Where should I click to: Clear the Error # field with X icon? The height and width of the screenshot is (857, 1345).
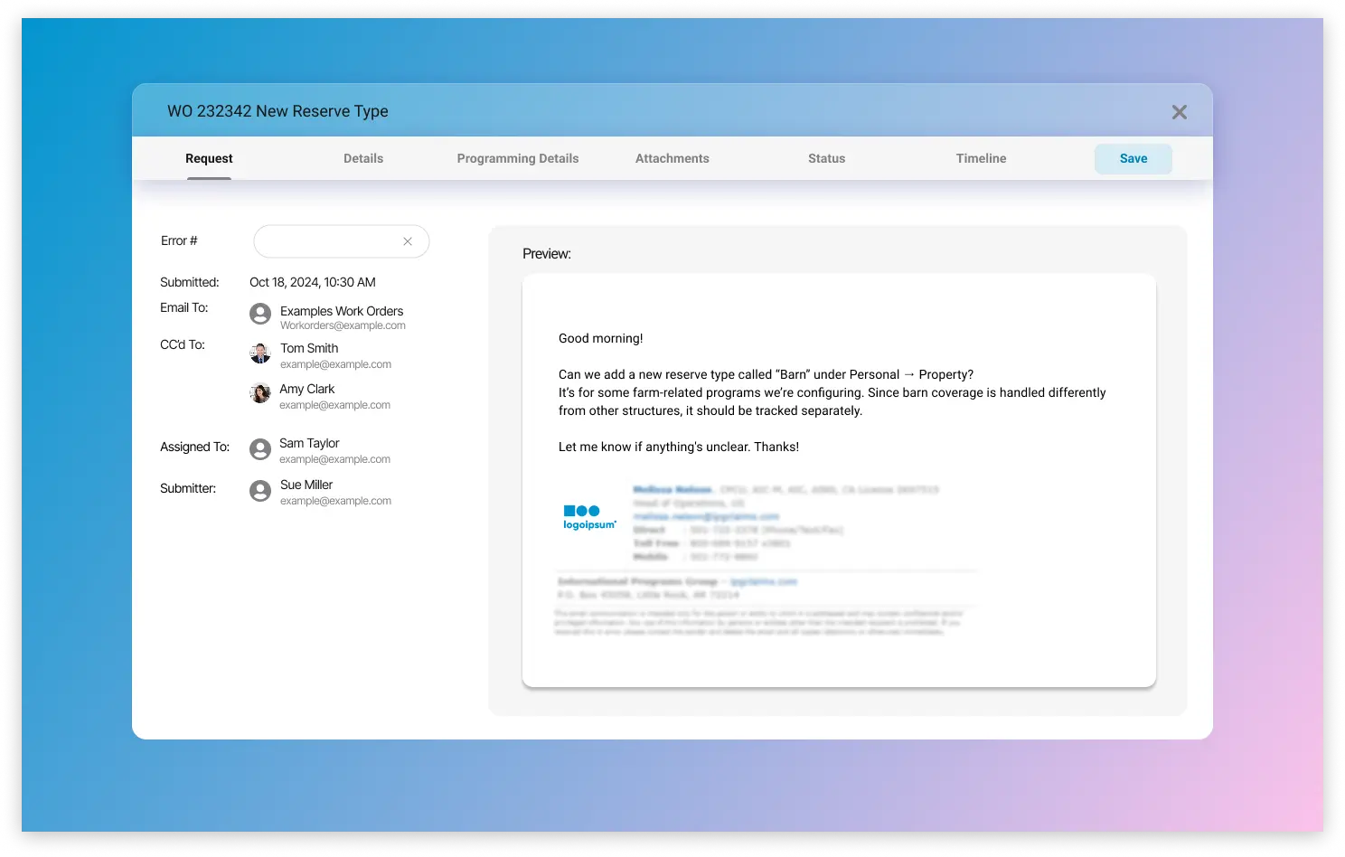point(408,241)
